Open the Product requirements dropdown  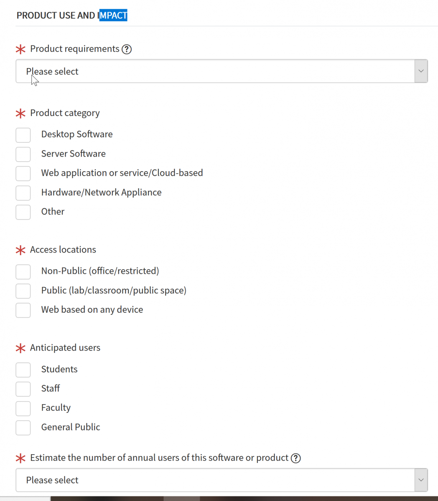coord(215,71)
